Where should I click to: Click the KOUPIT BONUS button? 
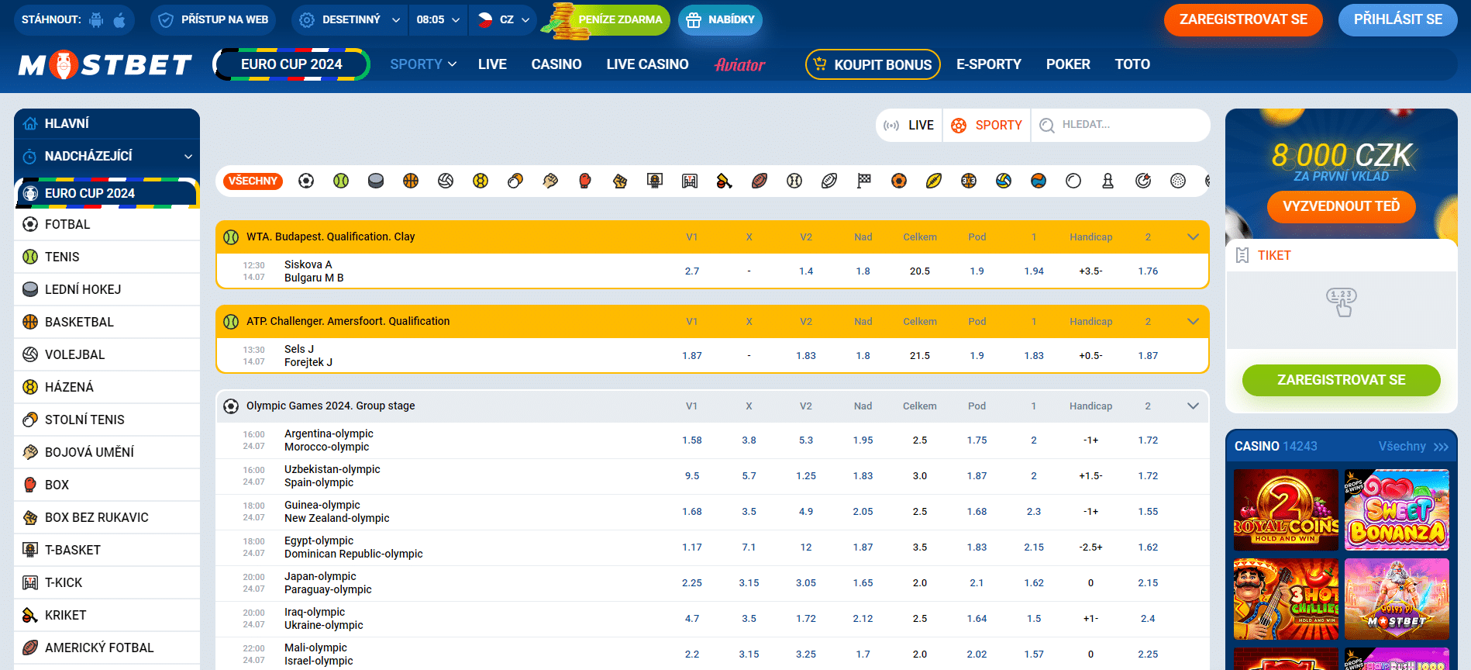point(873,64)
